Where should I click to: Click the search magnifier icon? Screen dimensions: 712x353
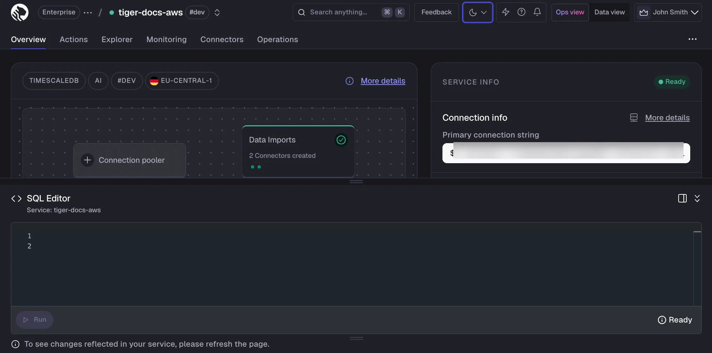pos(302,12)
